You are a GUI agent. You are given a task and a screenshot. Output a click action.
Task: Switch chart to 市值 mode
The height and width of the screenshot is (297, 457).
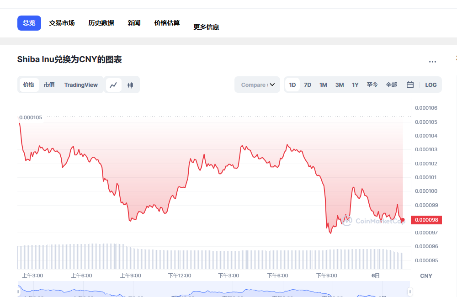point(49,85)
